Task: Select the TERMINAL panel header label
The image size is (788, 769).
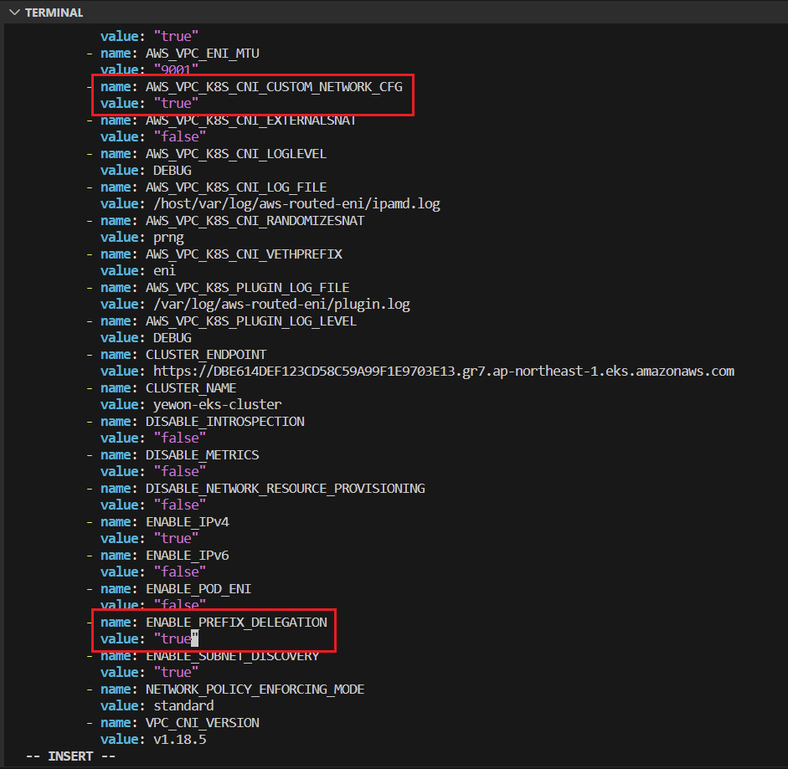Action: [x=54, y=13]
